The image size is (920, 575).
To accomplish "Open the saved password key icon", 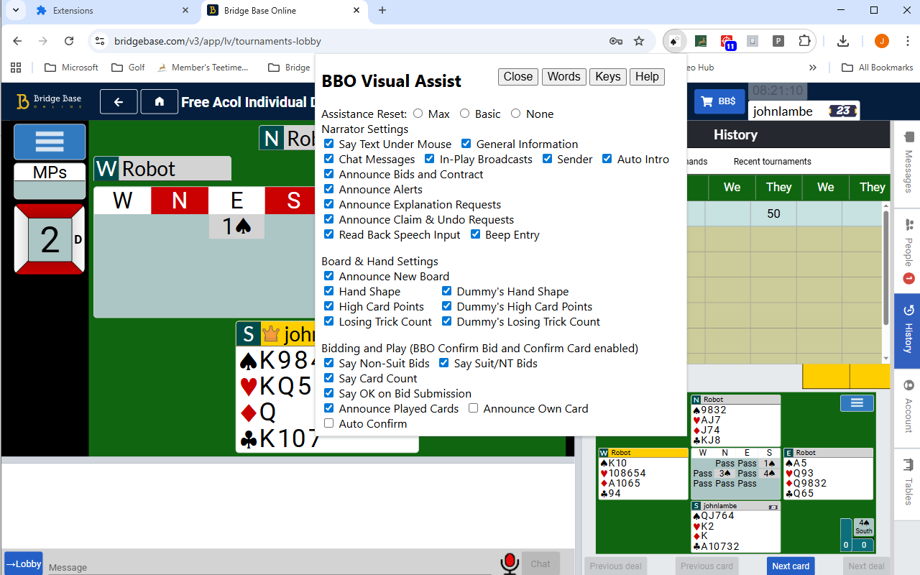I will (616, 41).
